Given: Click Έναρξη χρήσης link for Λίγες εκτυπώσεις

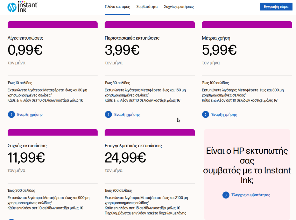Looking at the screenshot, I should click(29, 115).
